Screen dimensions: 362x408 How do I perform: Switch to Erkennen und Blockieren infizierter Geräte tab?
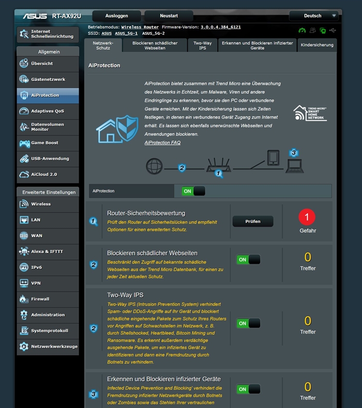(x=258, y=46)
